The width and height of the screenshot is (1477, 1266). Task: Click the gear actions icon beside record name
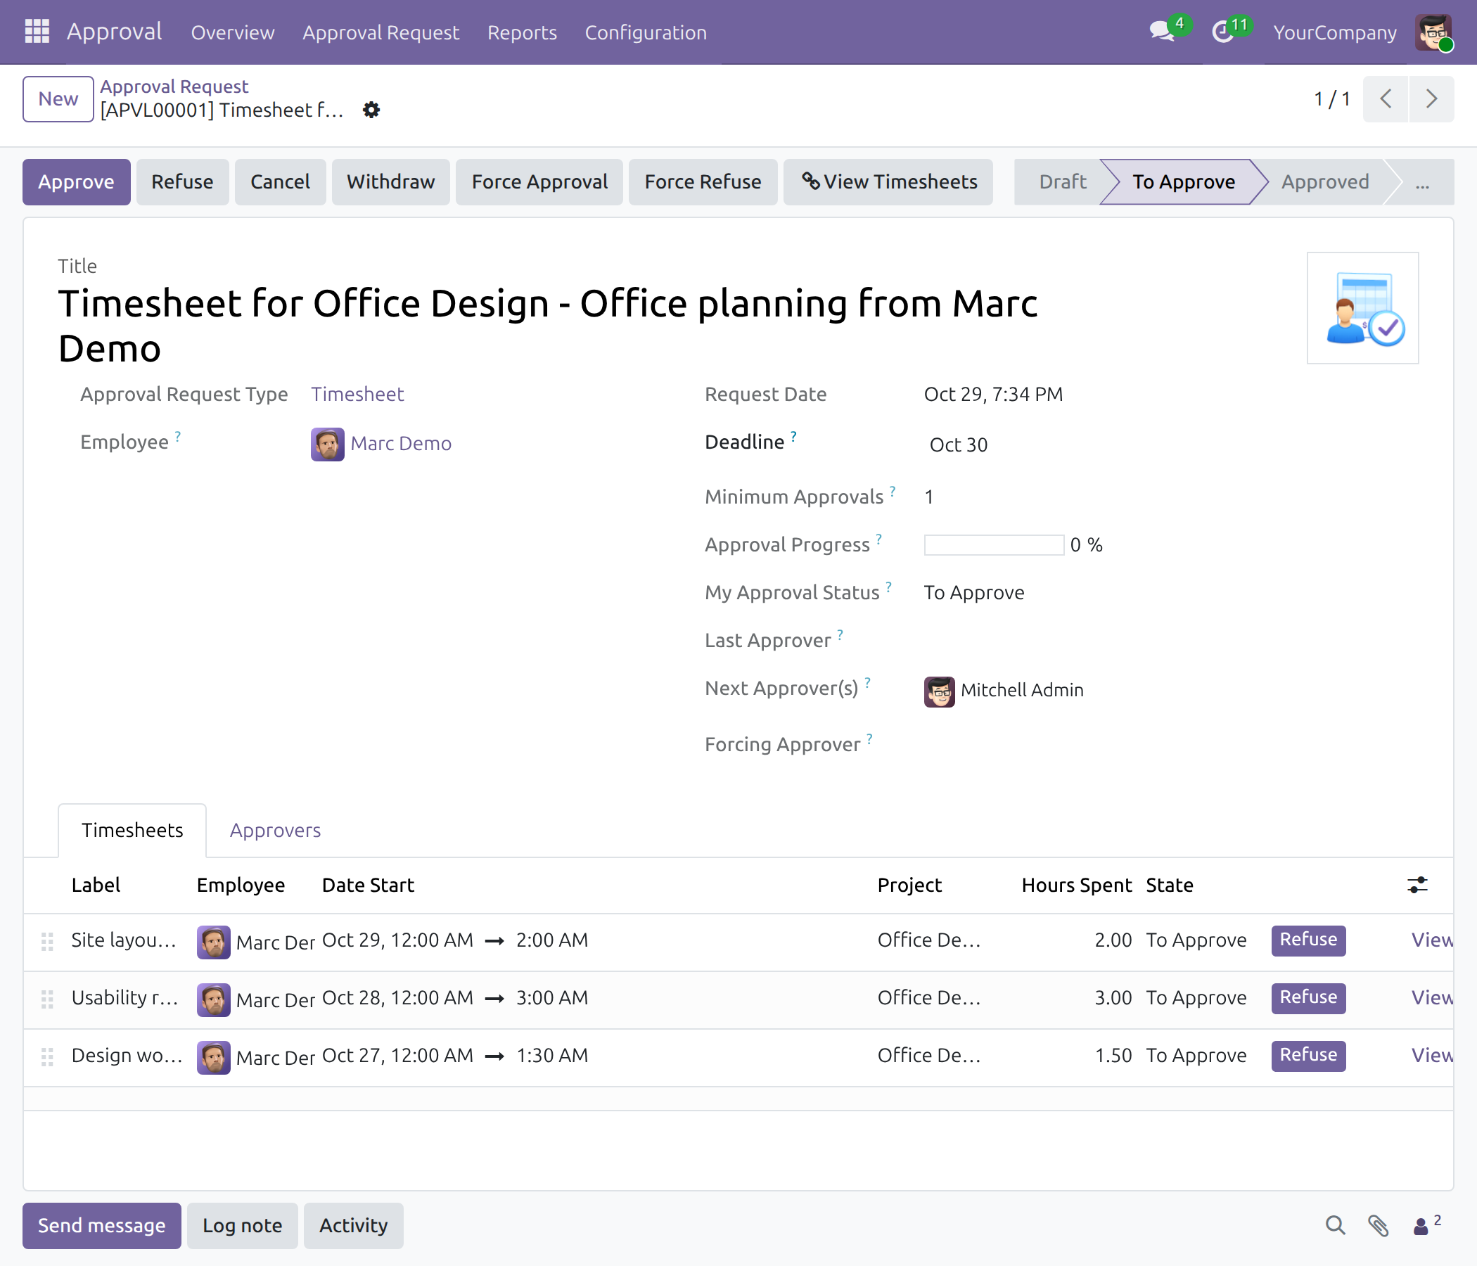point(371,110)
